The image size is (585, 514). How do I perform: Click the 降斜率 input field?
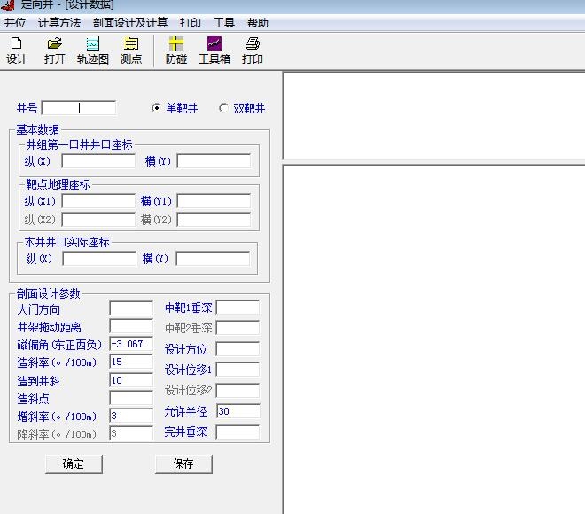click(x=131, y=433)
